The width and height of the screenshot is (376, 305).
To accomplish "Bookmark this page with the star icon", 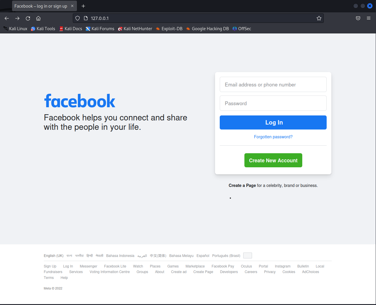I will (x=319, y=18).
